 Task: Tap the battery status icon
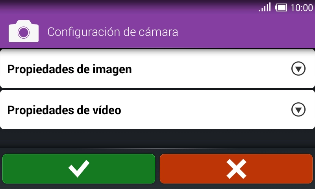[281, 7]
